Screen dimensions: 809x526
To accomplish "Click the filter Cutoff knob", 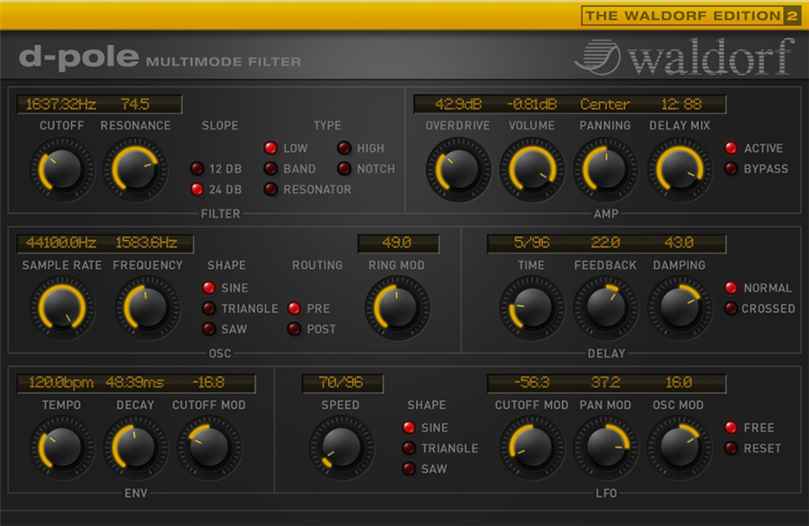I will click(x=61, y=168).
